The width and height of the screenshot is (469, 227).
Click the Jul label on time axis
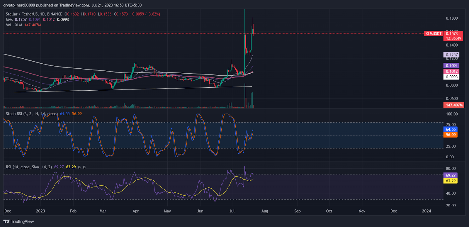click(232, 211)
